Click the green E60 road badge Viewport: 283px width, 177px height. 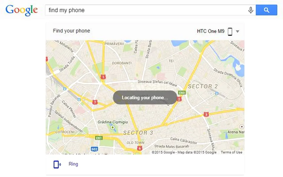(182, 93)
